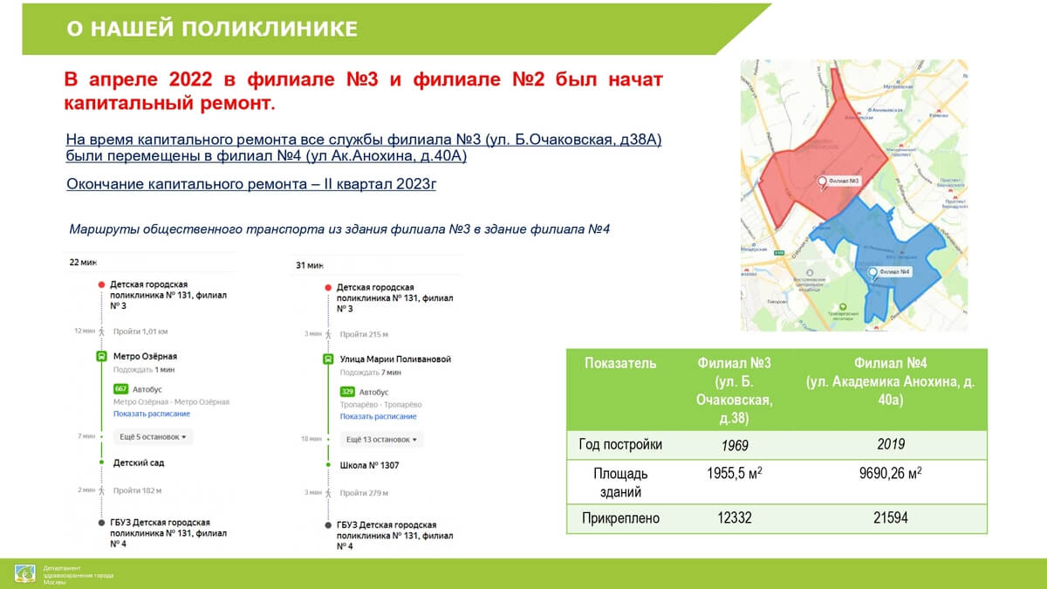The height and width of the screenshot is (589, 1047).
Task: Select the 22 мин route header
Action: tap(83, 262)
